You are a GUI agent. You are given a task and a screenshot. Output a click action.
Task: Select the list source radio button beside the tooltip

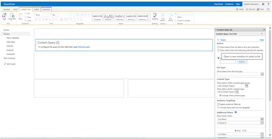218,58
